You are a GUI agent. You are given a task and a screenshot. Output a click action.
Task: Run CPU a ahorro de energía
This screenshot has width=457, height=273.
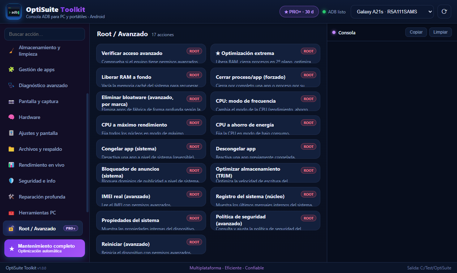coord(265,125)
